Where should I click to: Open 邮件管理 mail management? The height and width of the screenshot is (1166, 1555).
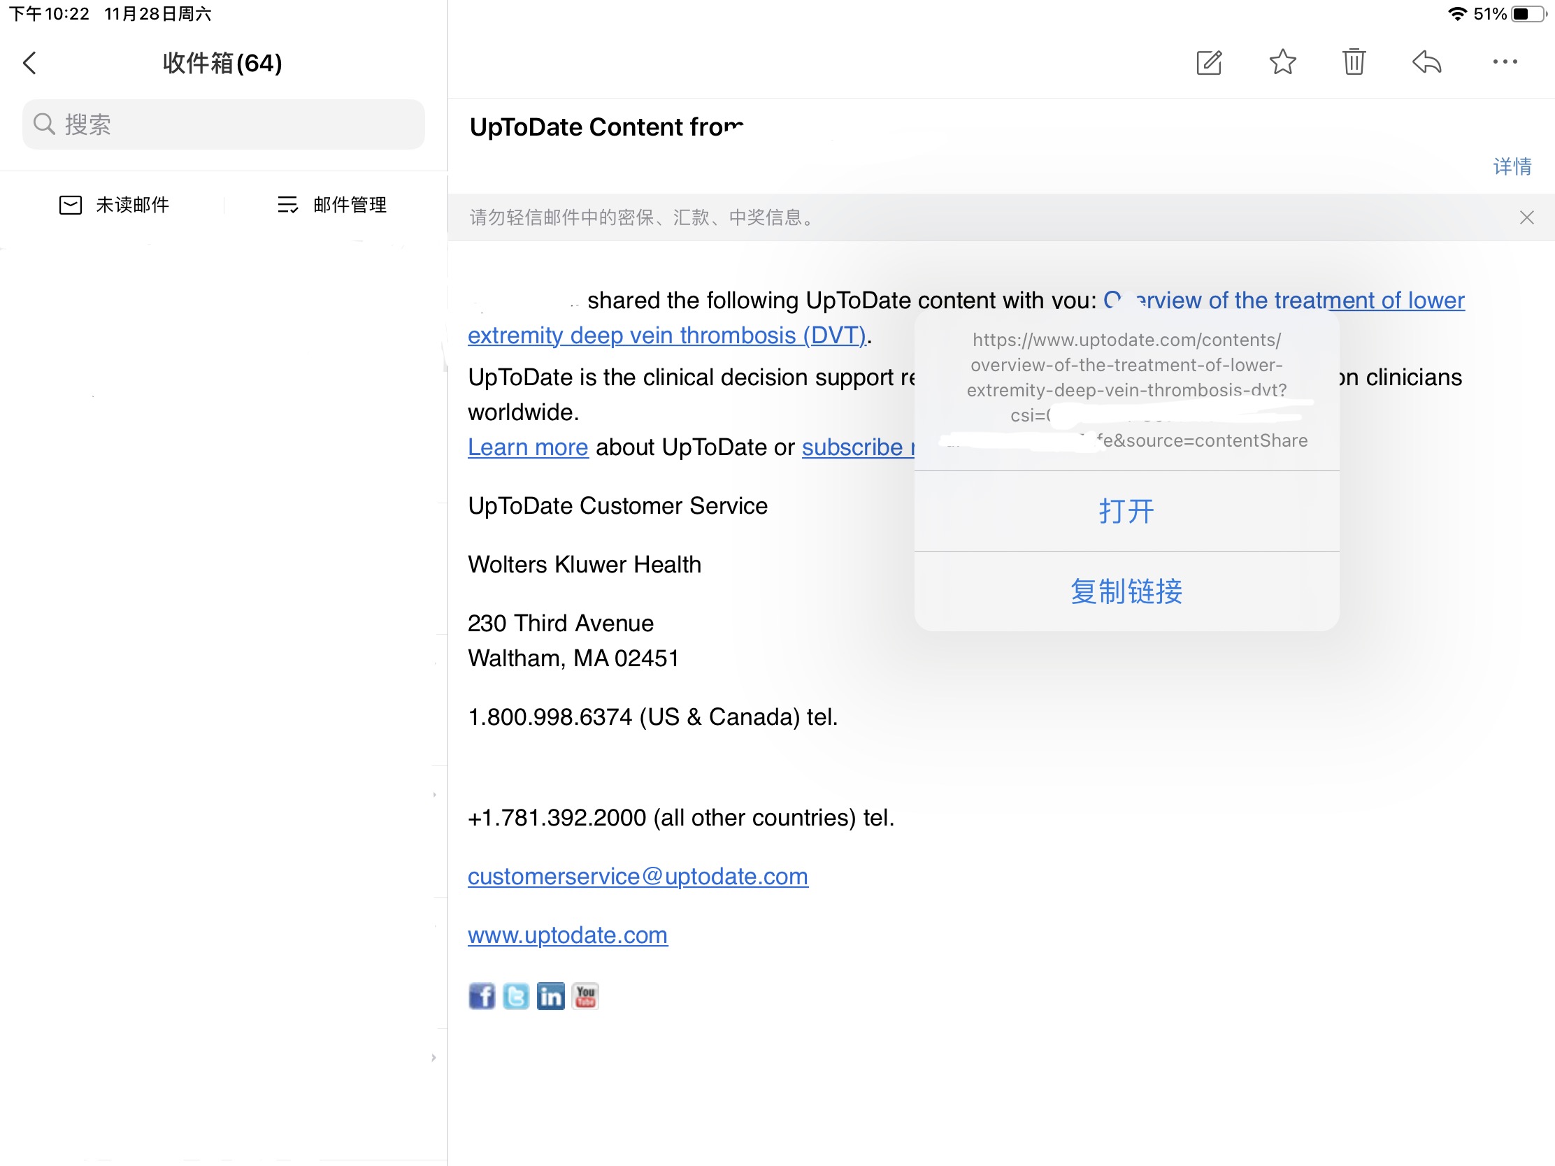pos(332,205)
